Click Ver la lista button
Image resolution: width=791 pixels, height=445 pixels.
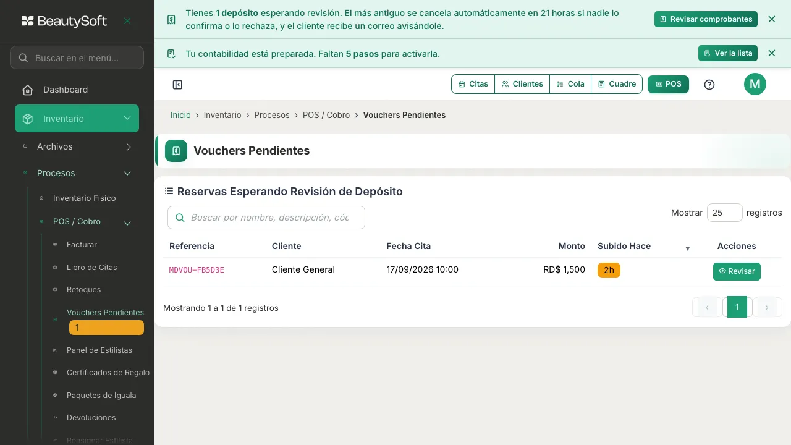click(x=728, y=53)
